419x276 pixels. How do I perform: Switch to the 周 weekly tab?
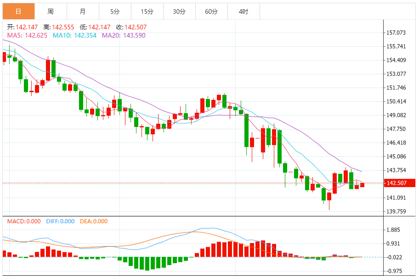point(51,11)
